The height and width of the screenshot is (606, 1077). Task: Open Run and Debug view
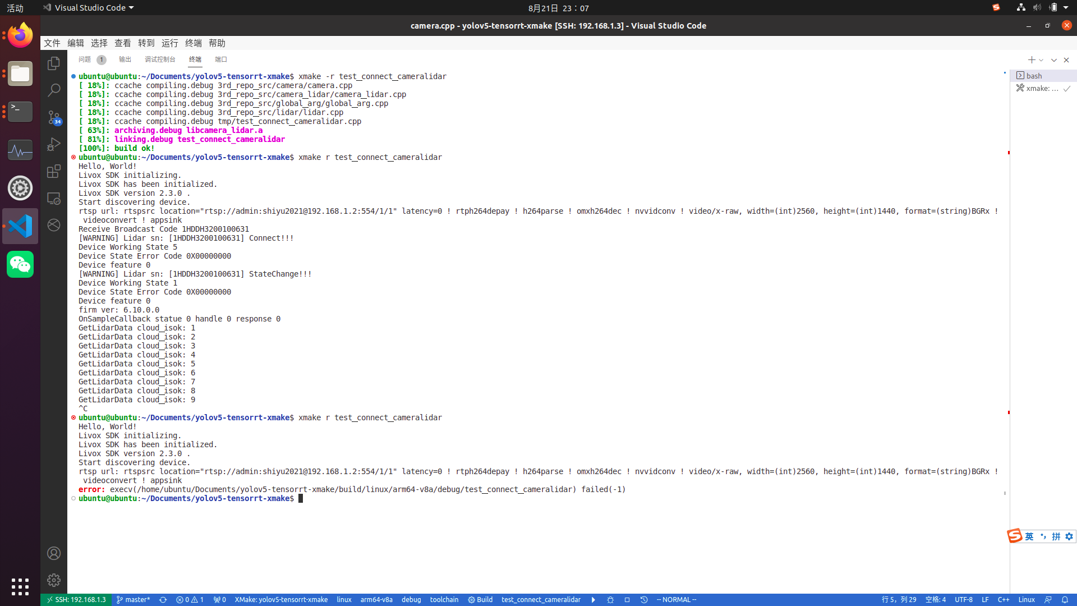(x=54, y=144)
